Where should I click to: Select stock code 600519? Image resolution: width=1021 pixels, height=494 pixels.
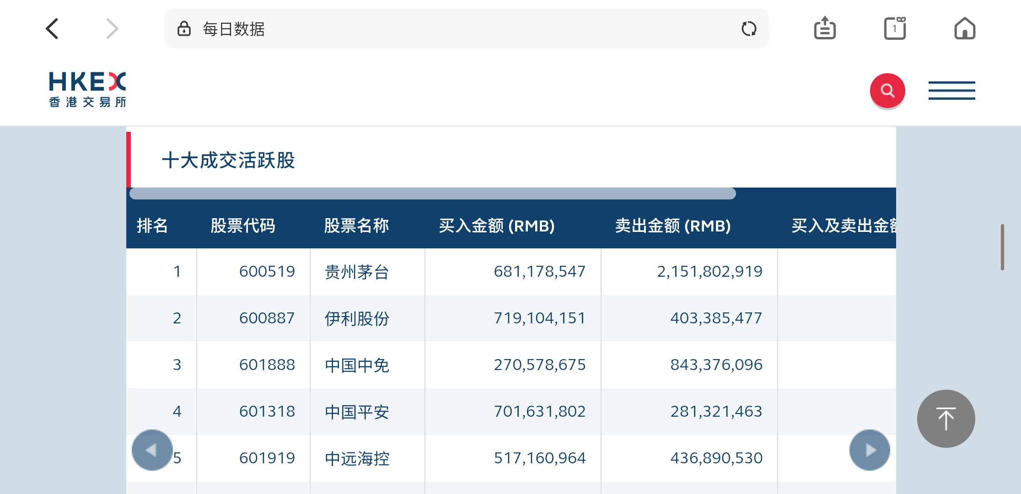tap(267, 272)
